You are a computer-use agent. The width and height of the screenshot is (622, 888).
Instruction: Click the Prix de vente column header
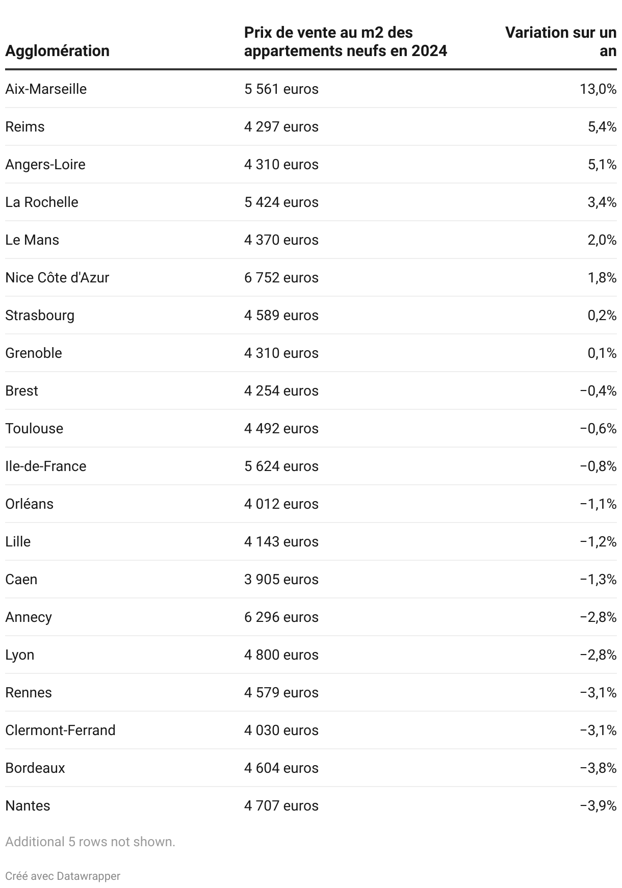(x=345, y=42)
